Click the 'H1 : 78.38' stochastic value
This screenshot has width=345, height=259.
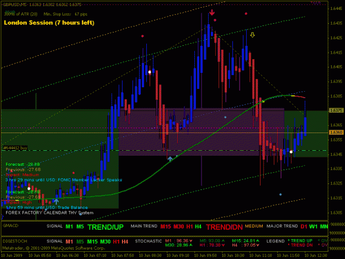pos(212,245)
